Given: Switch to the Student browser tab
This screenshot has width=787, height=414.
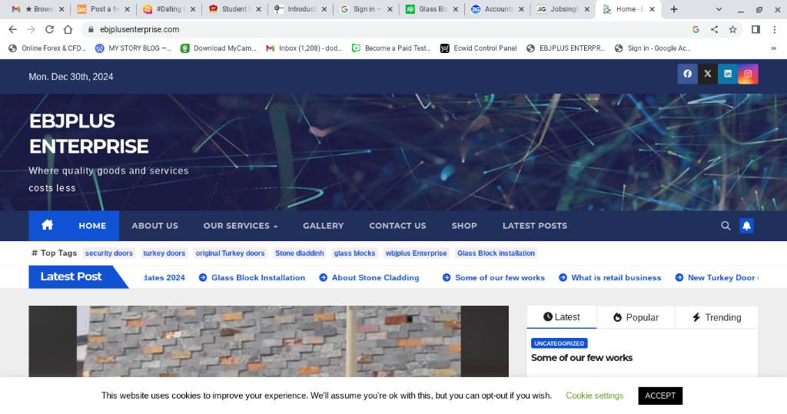Looking at the screenshot, I should [x=234, y=9].
